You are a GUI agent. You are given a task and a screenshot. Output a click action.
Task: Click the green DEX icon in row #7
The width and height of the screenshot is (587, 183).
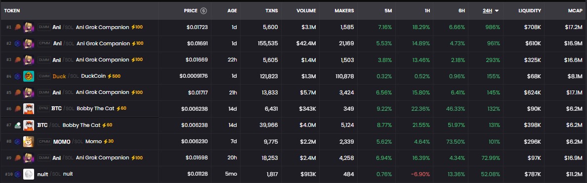17,125
